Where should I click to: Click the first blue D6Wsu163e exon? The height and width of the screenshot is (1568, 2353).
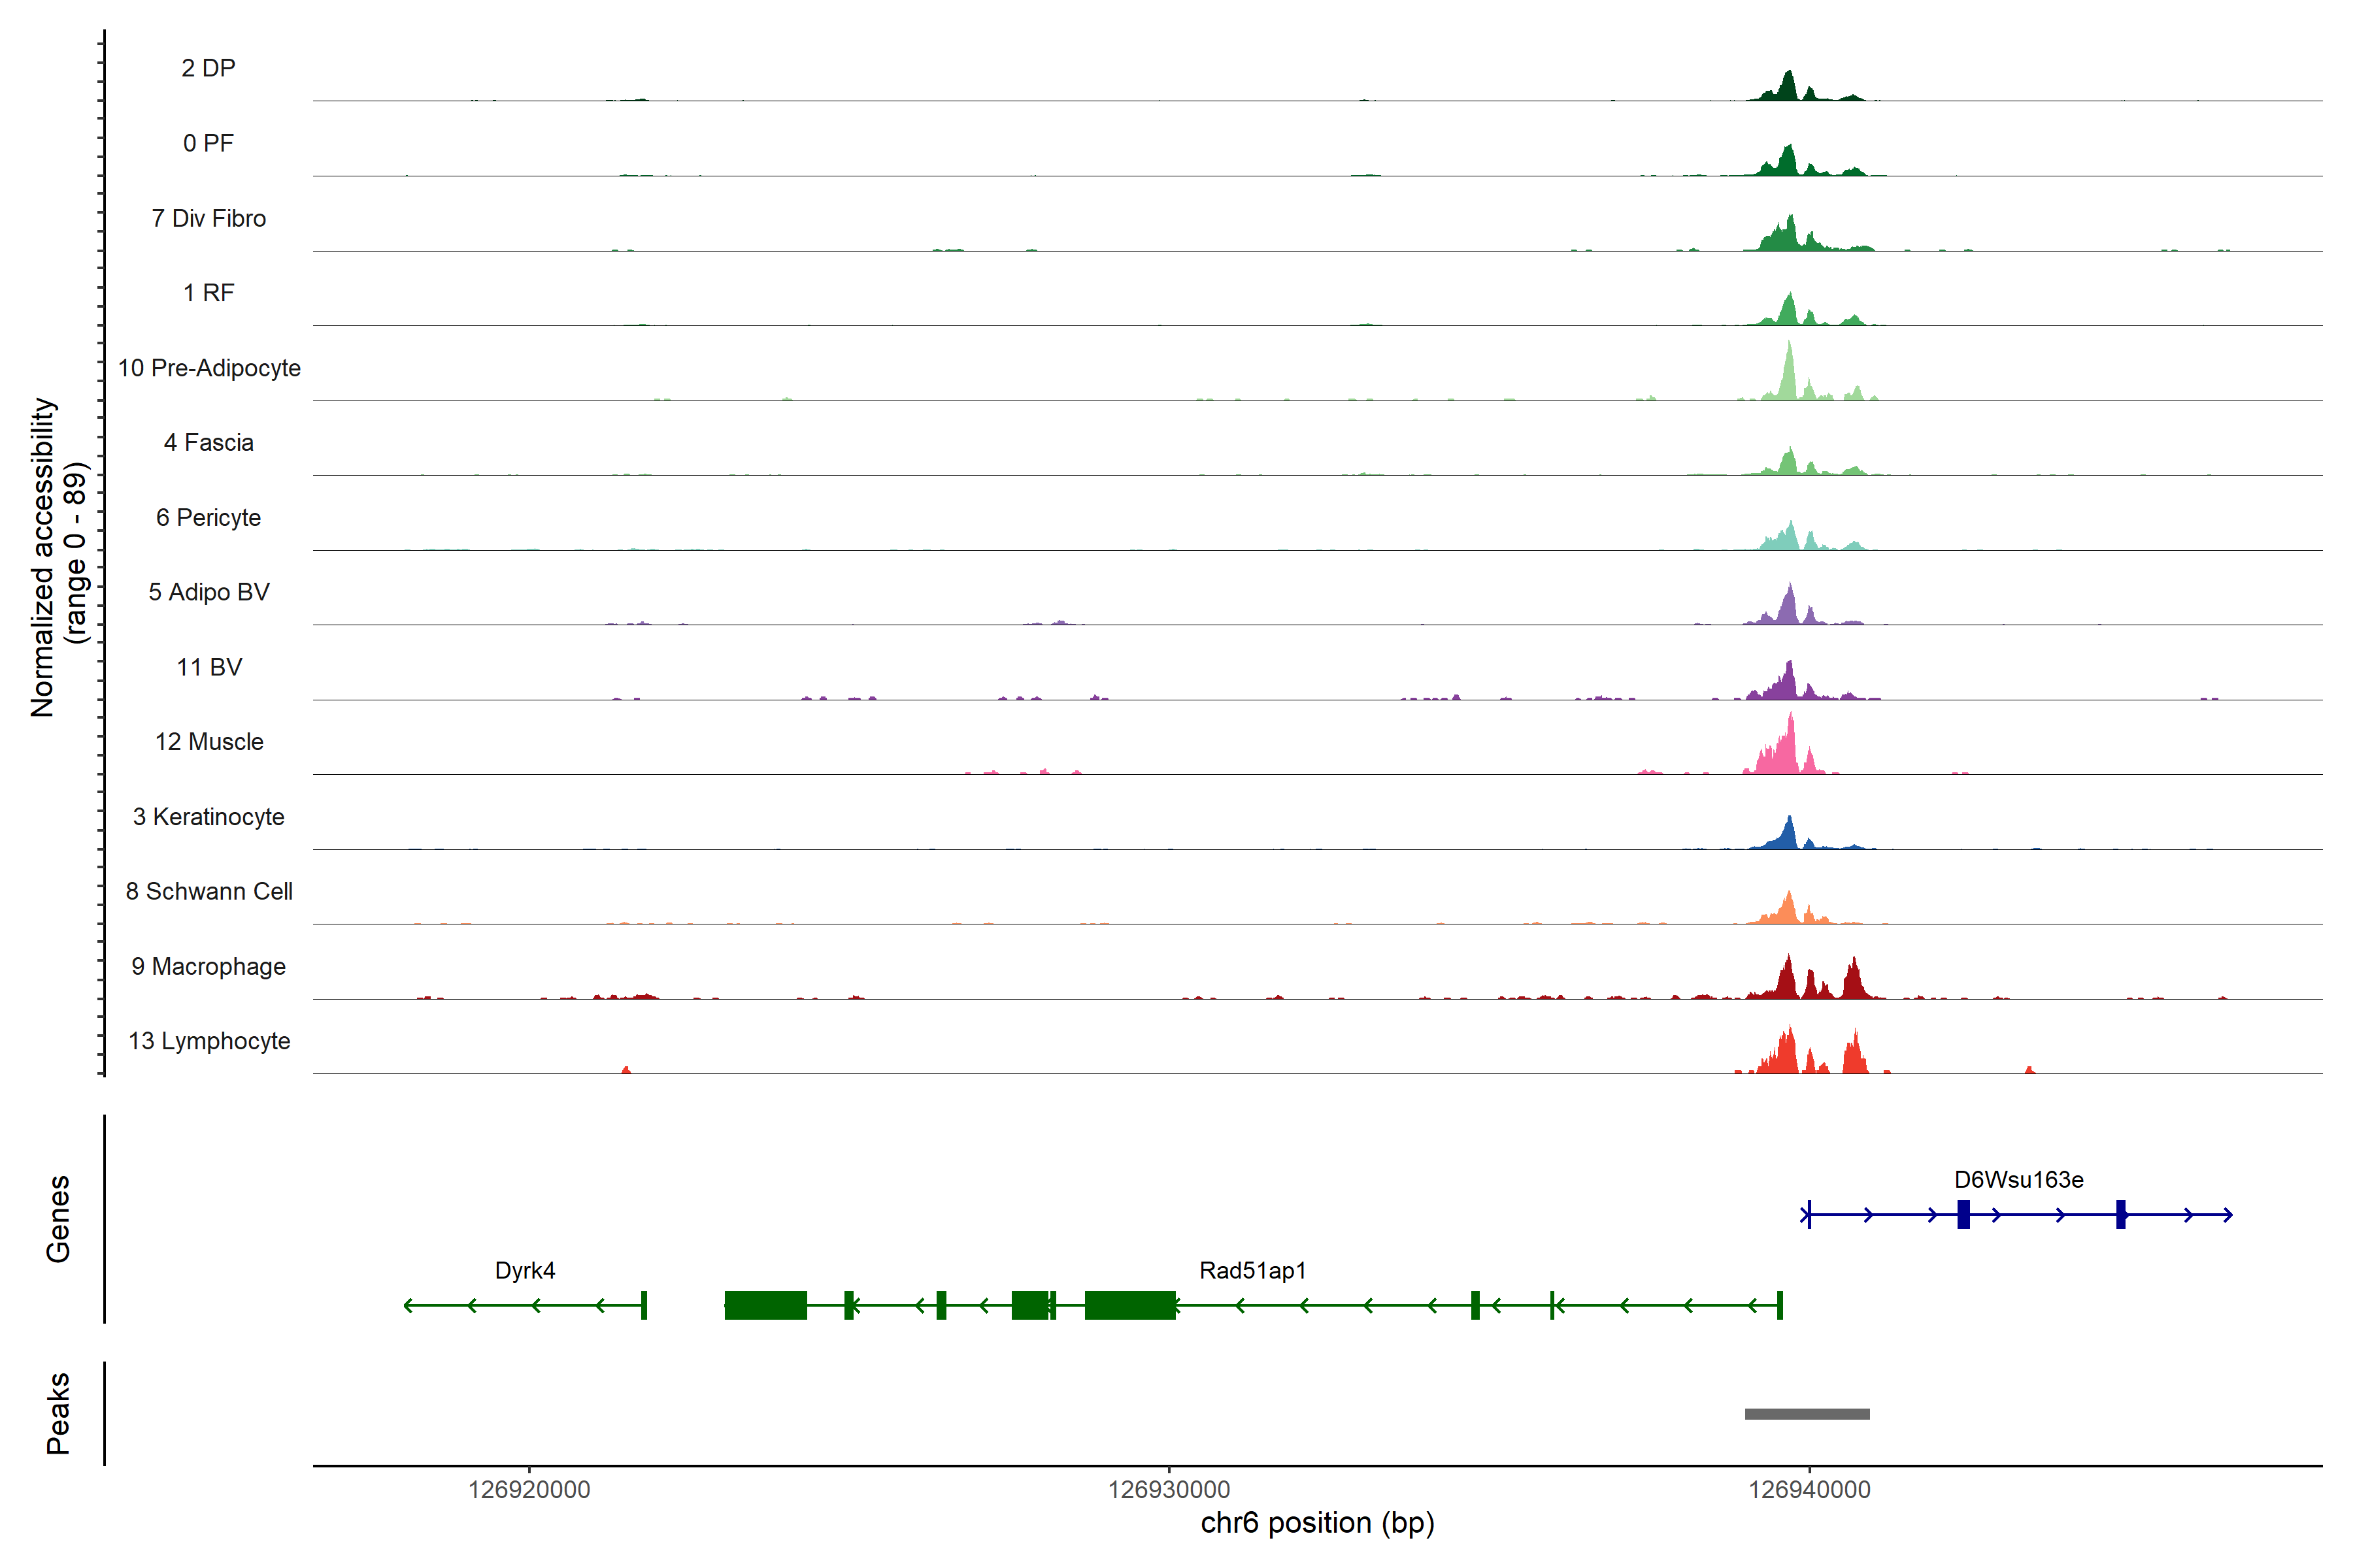click(x=1964, y=1214)
